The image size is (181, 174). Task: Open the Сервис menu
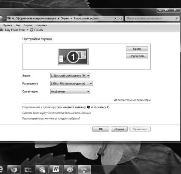(x=28, y=25)
